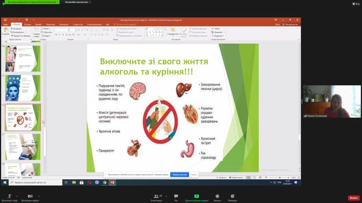The width and height of the screenshot is (362, 203).
Task: Open the Insert tab in the PowerPoint ribbon
Action: click(28, 24)
